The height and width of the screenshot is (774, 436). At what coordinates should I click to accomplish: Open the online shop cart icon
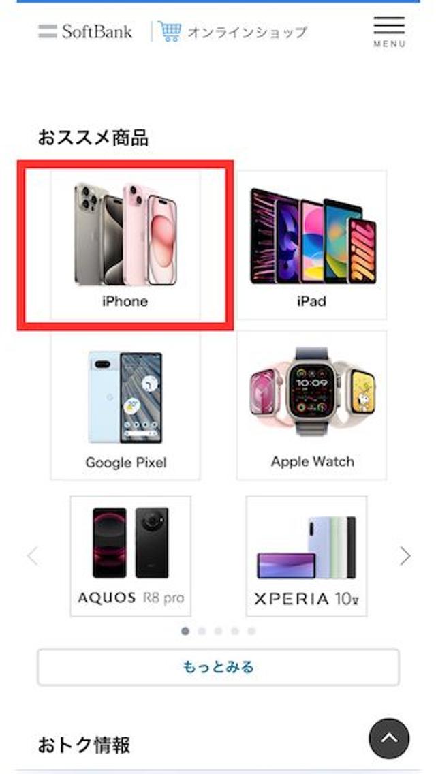click(170, 31)
